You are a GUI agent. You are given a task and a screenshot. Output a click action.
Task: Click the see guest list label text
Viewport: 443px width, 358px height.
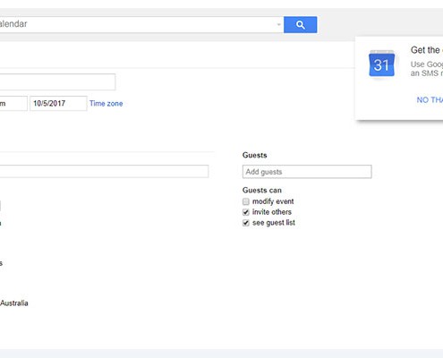click(274, 223)
